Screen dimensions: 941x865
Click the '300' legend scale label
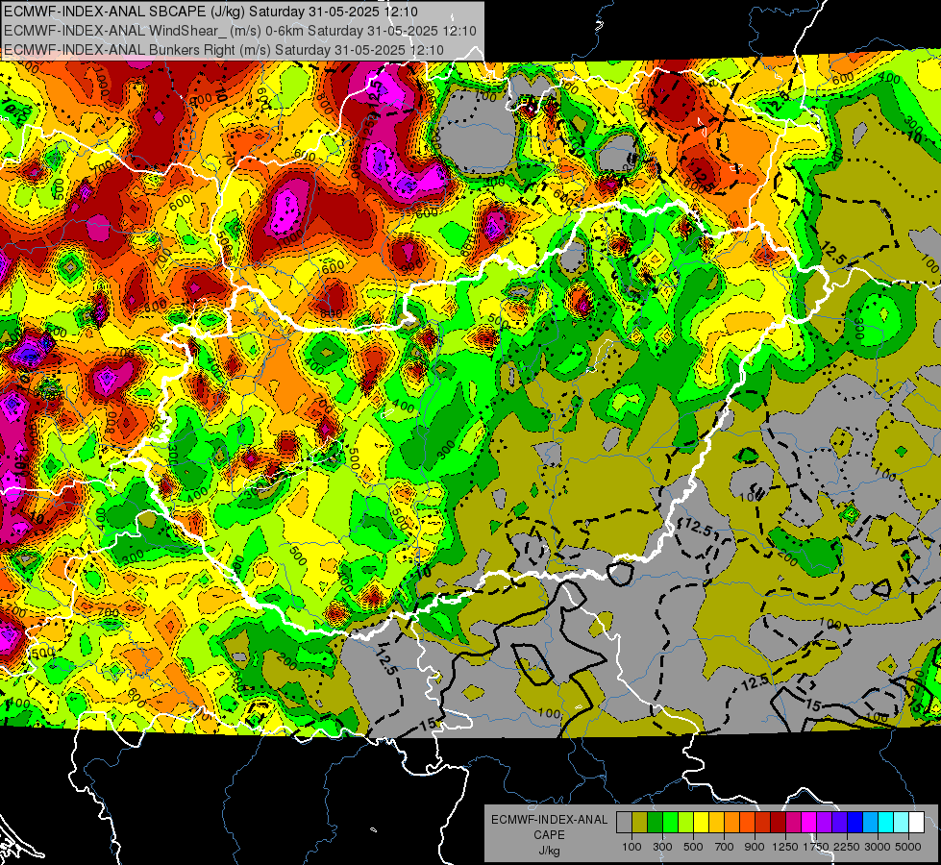point(662,847)
